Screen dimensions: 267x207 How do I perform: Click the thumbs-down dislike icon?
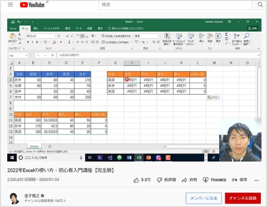click(159, 180)
